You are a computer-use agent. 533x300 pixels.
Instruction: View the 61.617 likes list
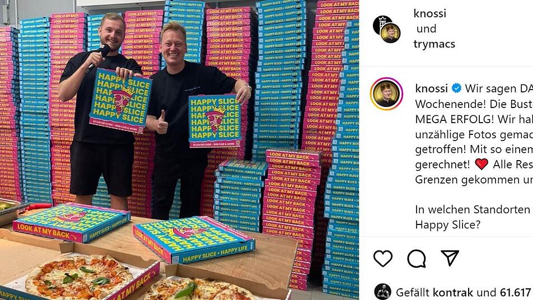(515, 292)
